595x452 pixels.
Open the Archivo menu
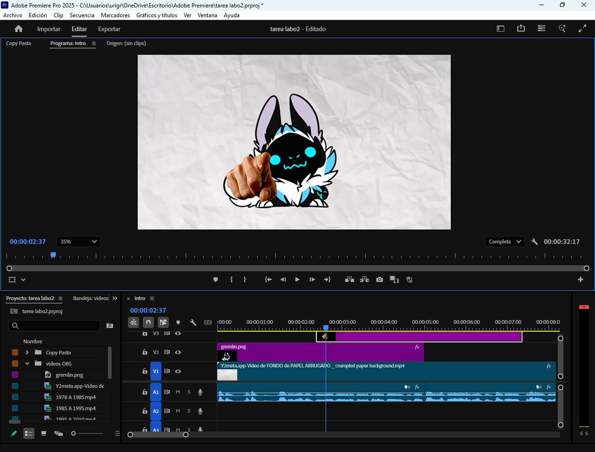pos(12,15)
